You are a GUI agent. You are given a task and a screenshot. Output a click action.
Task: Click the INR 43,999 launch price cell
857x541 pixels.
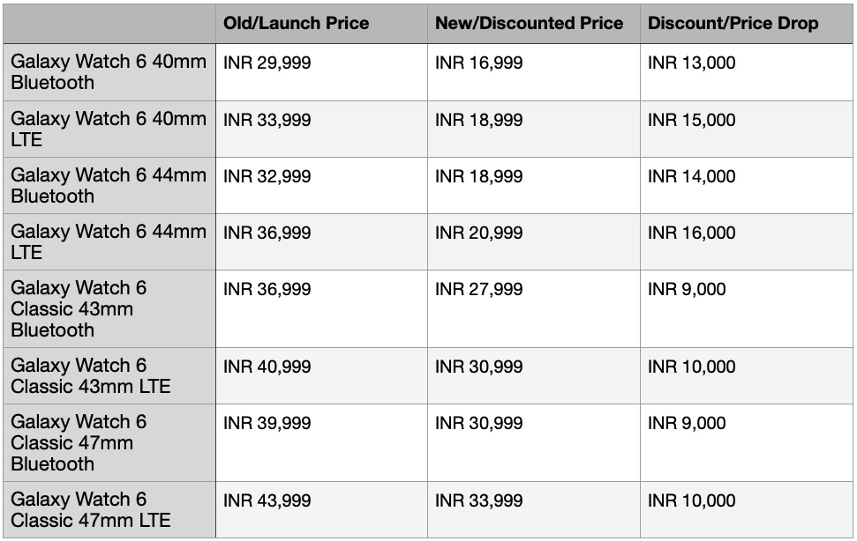[267, 500]
